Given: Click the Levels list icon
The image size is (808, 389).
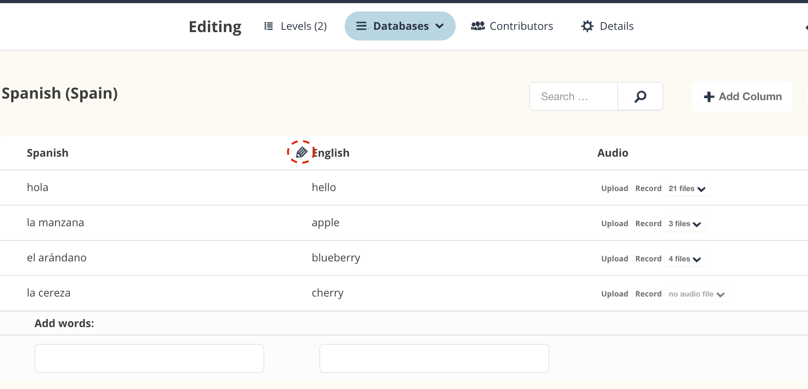Looking at the screenshot, I should 269,26.
